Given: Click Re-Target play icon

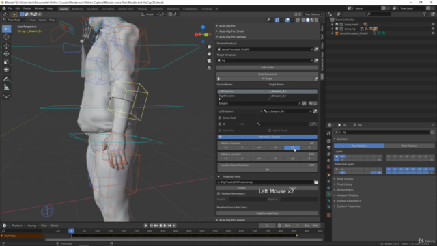Looking at the screenshot, I should pyautogui.click(x=219, y=79).
